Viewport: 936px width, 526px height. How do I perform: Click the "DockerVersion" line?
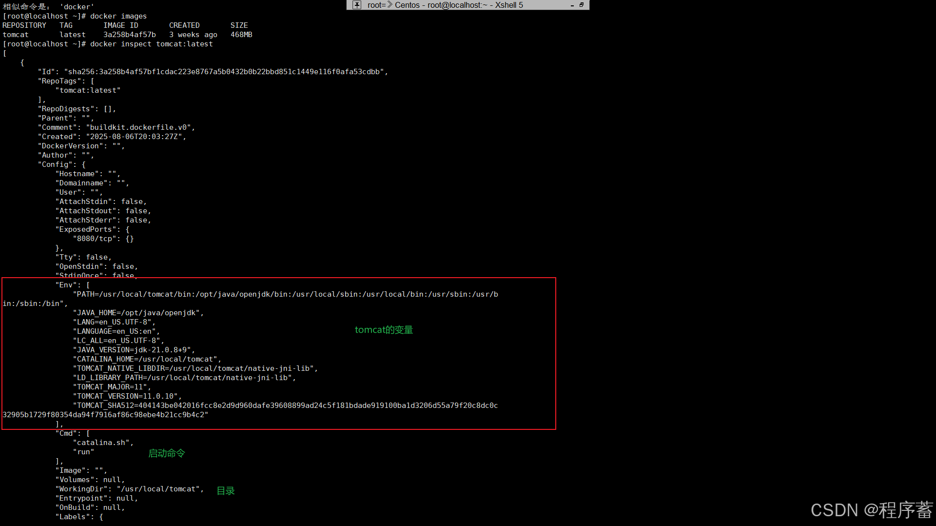click(81, 146)
